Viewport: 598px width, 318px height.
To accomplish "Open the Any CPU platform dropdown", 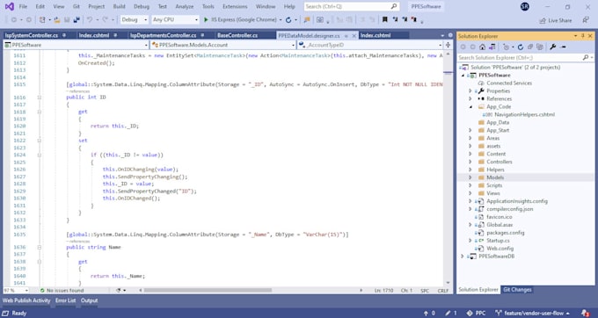I will coord(175,20).
